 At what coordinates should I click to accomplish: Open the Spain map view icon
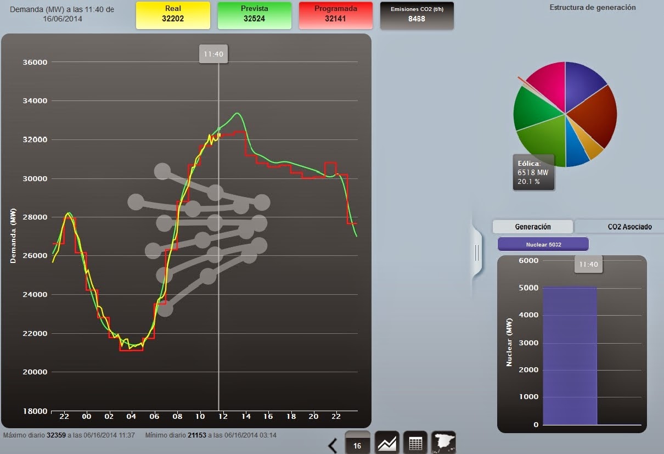click(x=443, y=442)
